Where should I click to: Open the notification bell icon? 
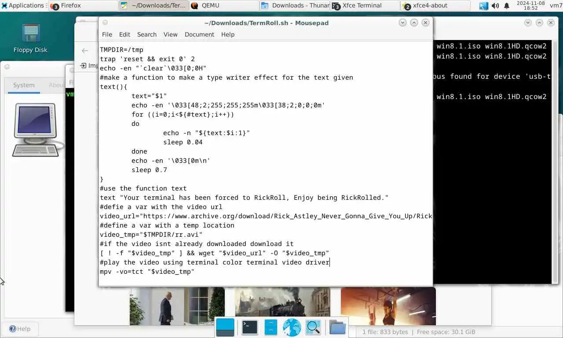click(507, 6)
